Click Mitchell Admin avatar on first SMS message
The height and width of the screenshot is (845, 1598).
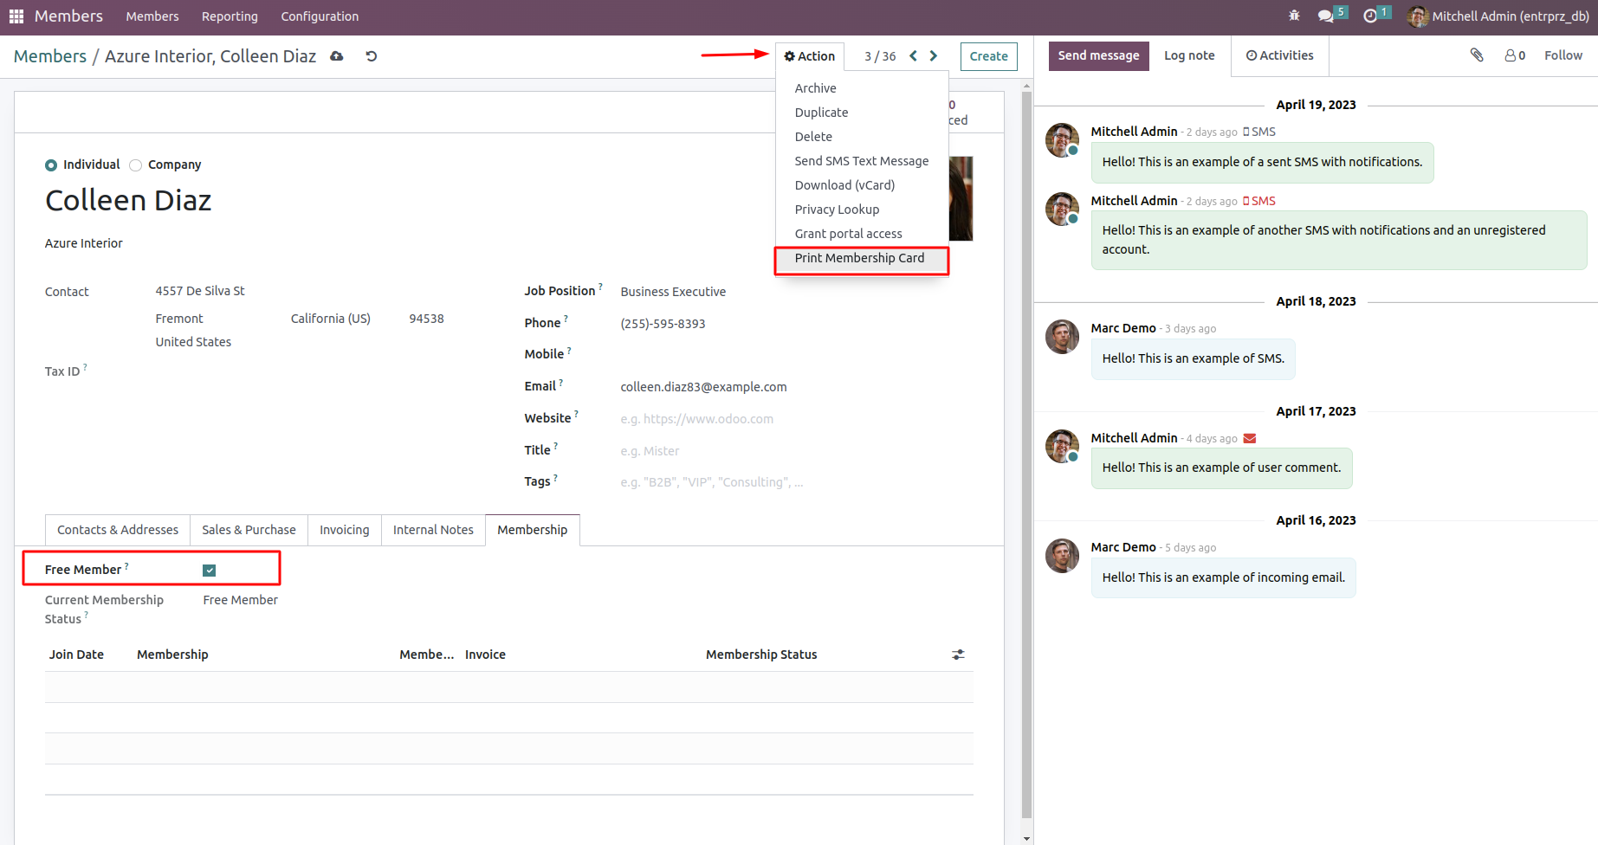pos(1063,140)
